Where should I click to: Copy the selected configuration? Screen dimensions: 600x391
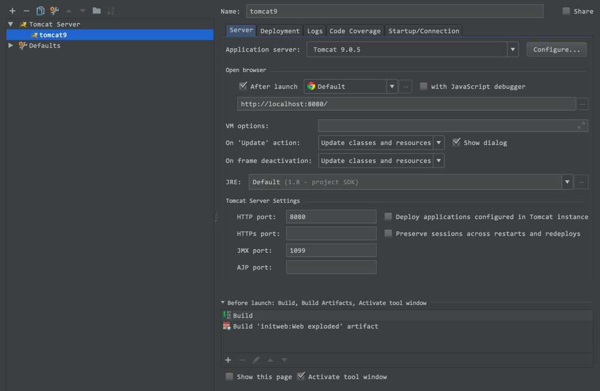[40, 11]
